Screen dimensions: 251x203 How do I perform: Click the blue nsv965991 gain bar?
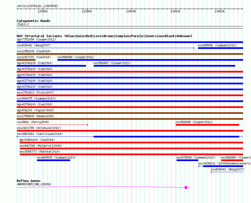pyautogui.click(x=221, y=48)
